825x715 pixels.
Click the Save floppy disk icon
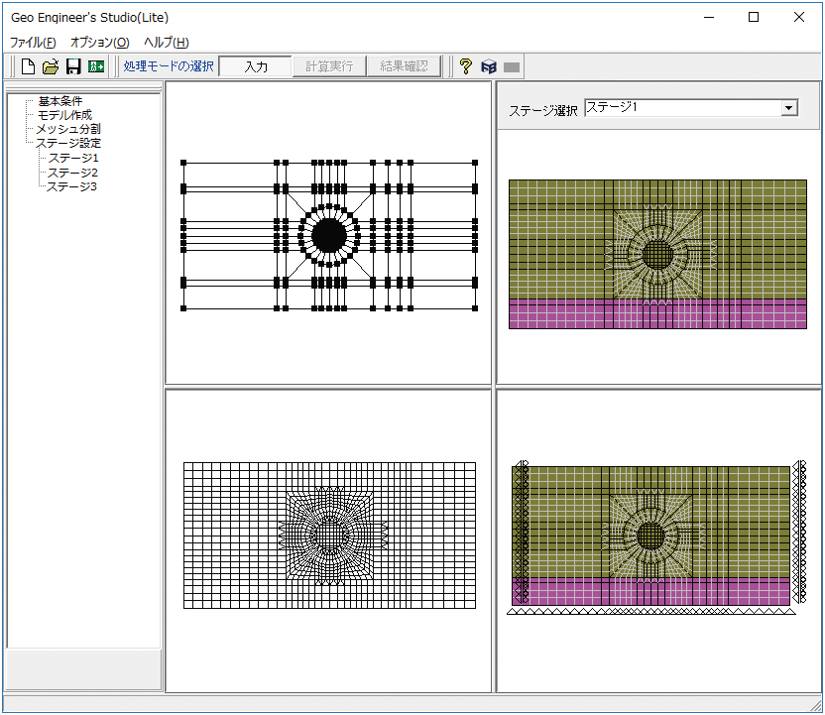coord(73,66)
